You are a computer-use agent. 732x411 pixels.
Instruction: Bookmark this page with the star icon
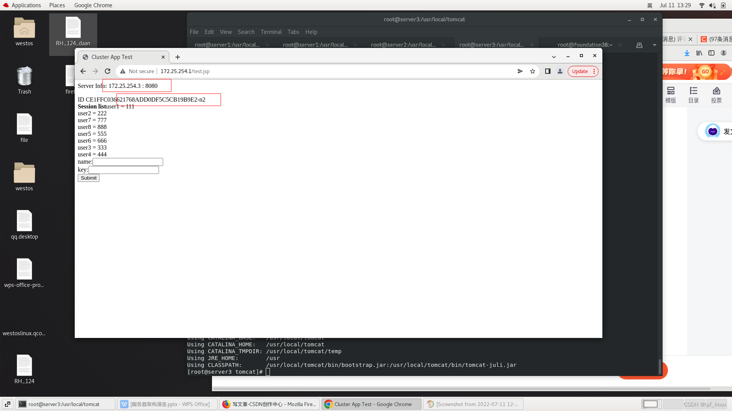[533, 71]
